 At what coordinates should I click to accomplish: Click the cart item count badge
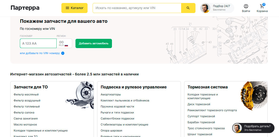tap(264, 5)
